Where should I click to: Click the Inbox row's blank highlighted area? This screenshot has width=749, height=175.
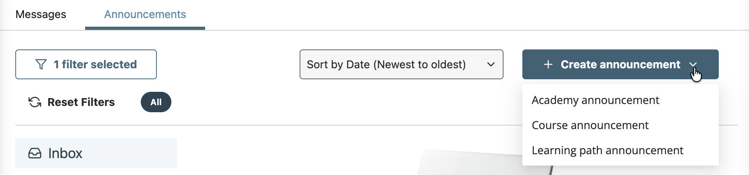[133, 153]
